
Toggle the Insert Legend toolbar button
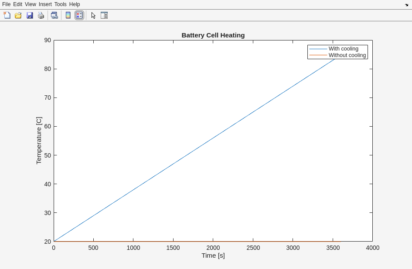pyautogui.click(x=79, y=15)
